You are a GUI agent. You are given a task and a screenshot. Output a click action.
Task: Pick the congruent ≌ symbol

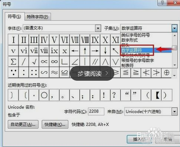pyautogui.click(x=65, y=72)
